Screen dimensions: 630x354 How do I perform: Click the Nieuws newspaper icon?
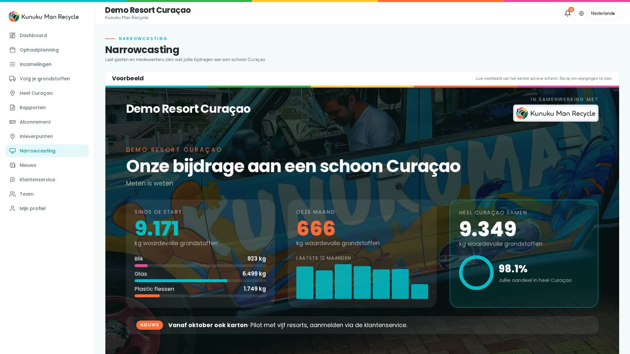point(13,165)
